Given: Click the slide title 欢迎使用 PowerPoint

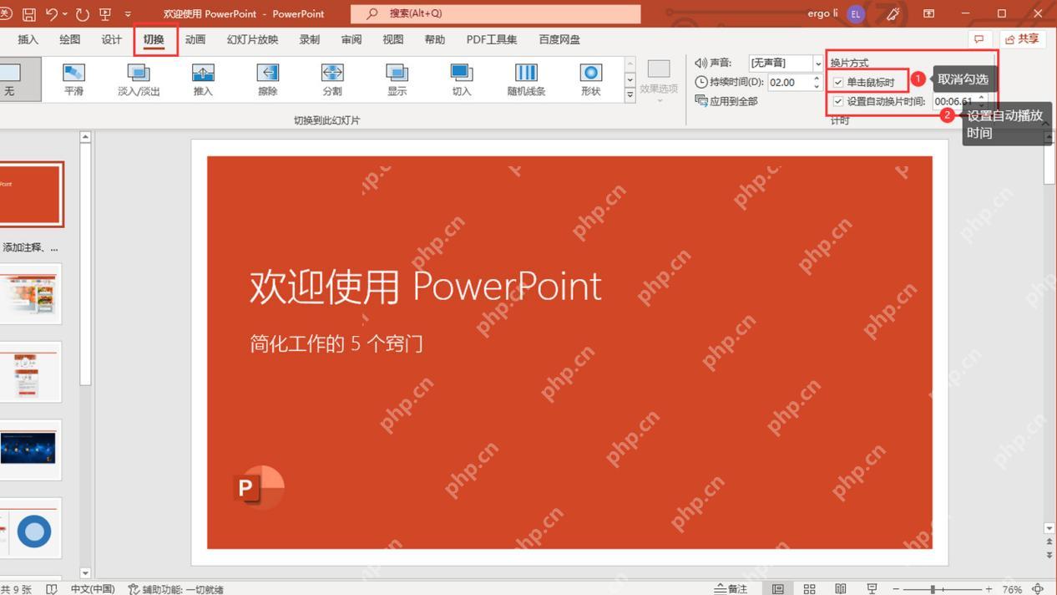Looking at the screenshot, I should pyautogui.click(x=425, y=286).
